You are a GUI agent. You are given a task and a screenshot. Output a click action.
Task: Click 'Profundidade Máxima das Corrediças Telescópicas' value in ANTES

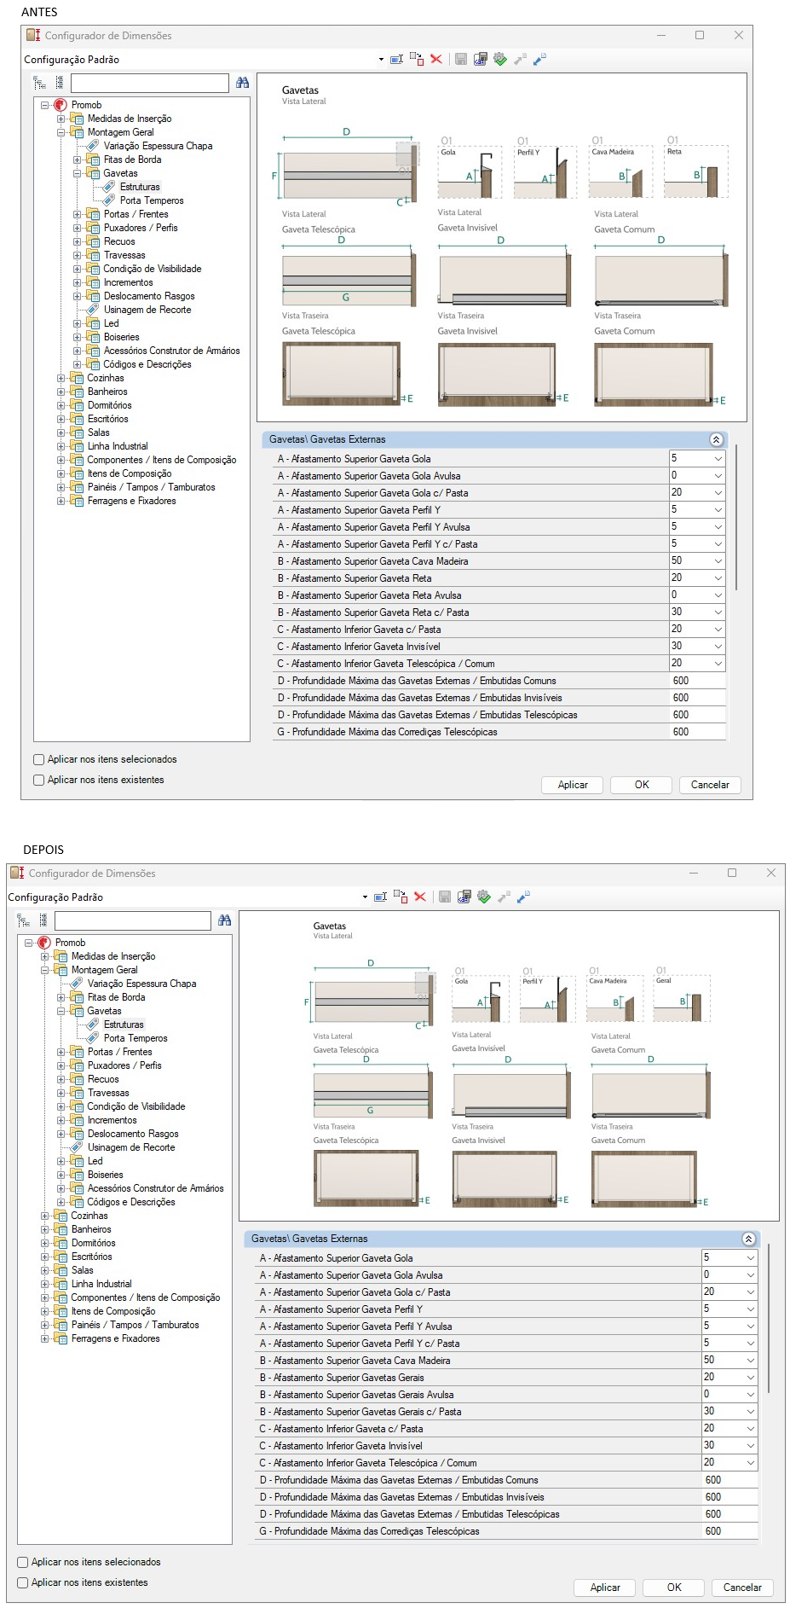[697, 732]
